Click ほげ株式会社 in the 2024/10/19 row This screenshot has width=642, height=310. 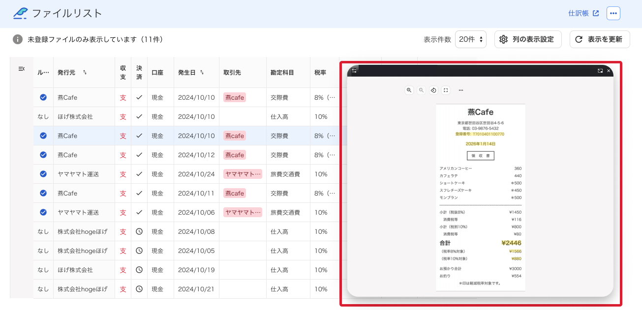click(x=75, y=270)
